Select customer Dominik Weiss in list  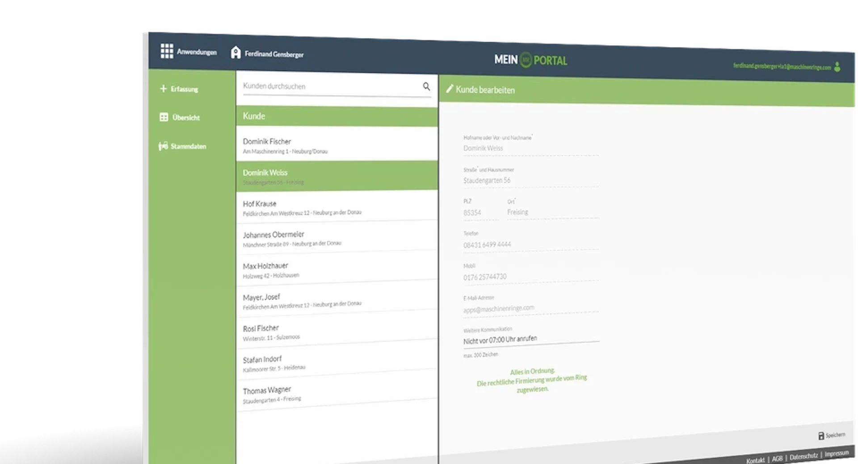coord(337,176)
